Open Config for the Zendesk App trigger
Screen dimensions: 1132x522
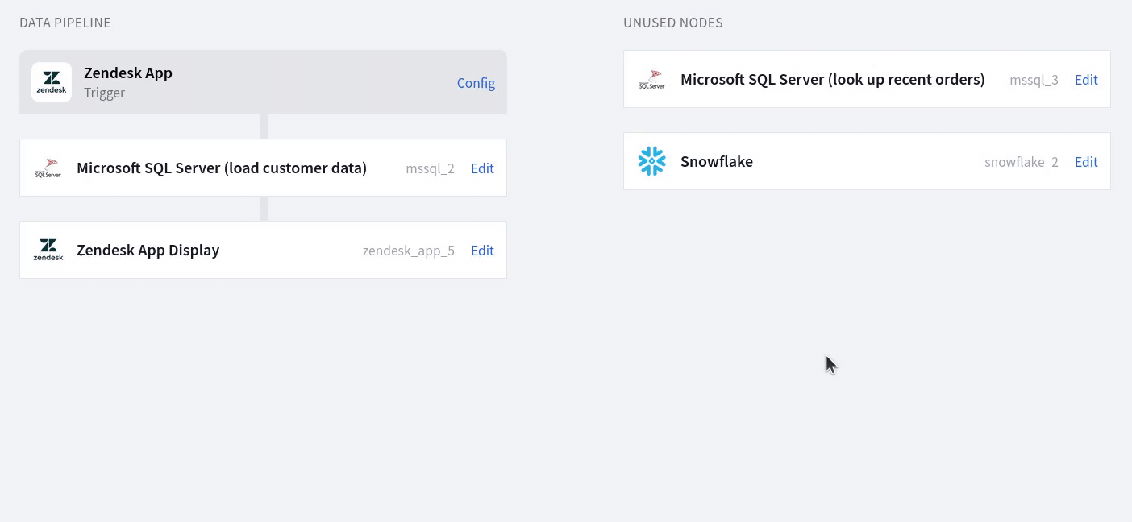pos(476,83)
